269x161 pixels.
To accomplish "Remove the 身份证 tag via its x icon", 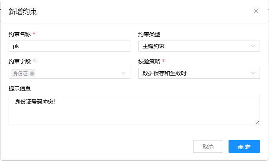I will coord(32,73).
